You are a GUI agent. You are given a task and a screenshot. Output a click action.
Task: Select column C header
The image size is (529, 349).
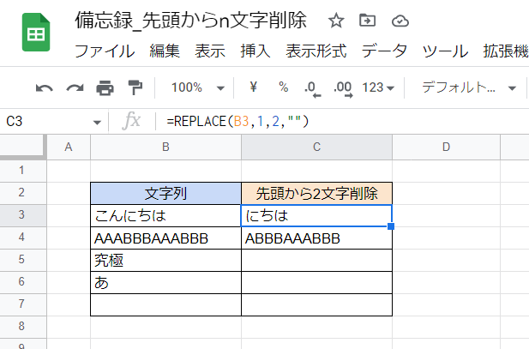pos(316,147)
